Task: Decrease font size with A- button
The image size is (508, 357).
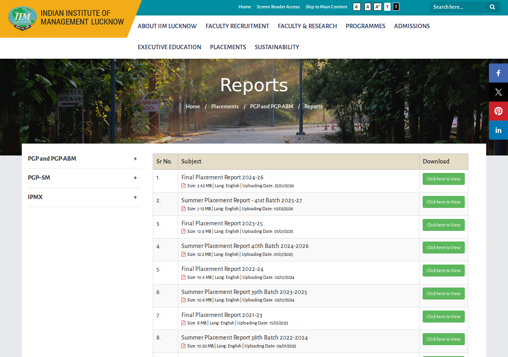Action: pyautogui.click(x=357, y=7)
